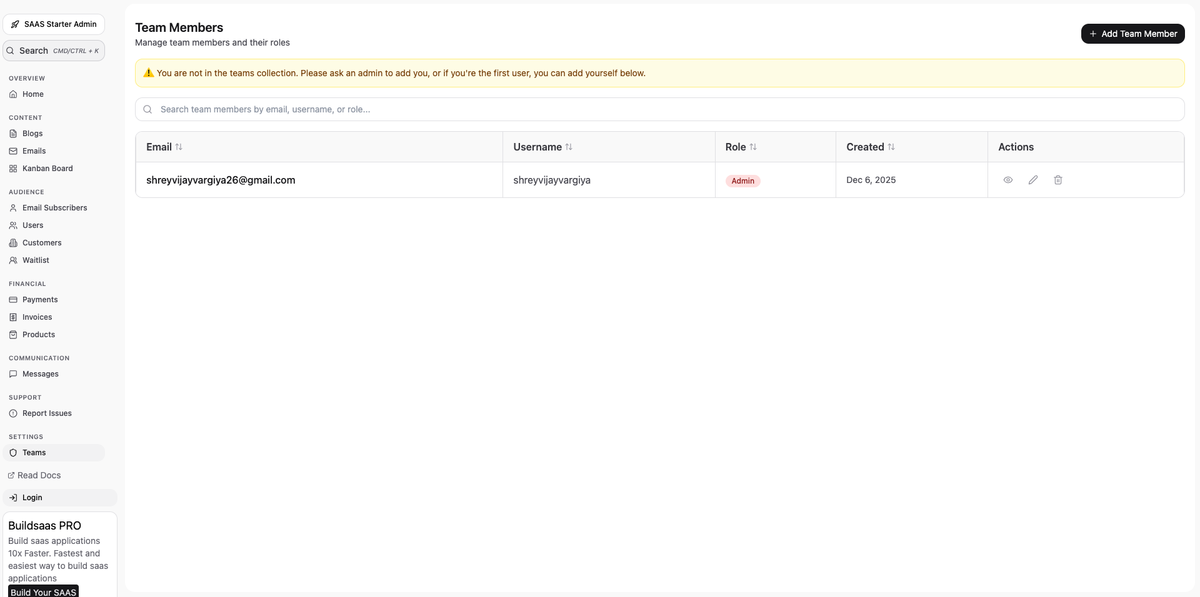This screenshot has height=597, width=1200.
Task: Open Report Issues page
Action: [x=54, y=413]
